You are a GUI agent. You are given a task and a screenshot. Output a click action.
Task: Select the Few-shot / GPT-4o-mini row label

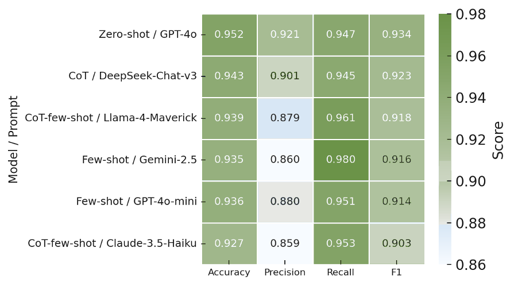tap(137, 202)
